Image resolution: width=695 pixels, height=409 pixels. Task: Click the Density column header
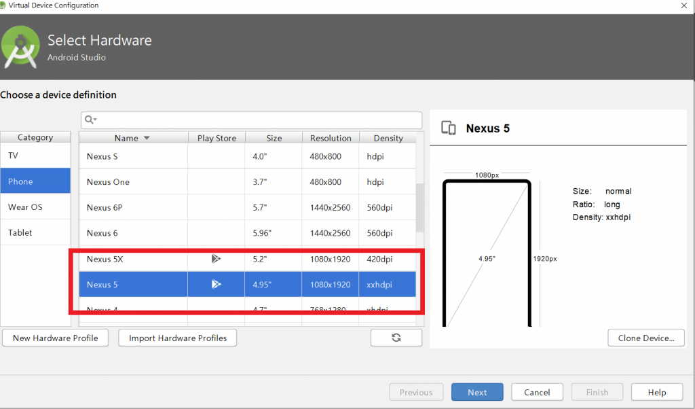click(388, 138)
